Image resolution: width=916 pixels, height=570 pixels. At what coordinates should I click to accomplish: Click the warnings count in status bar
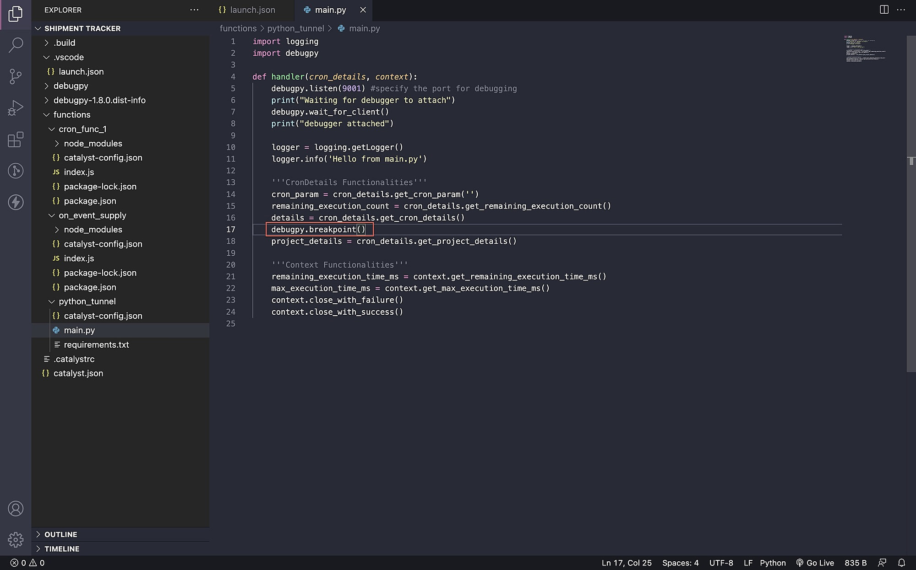37,563
